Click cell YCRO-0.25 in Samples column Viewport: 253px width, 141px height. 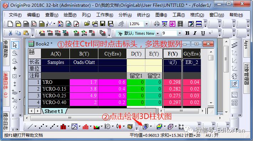[x=55, y=96]
